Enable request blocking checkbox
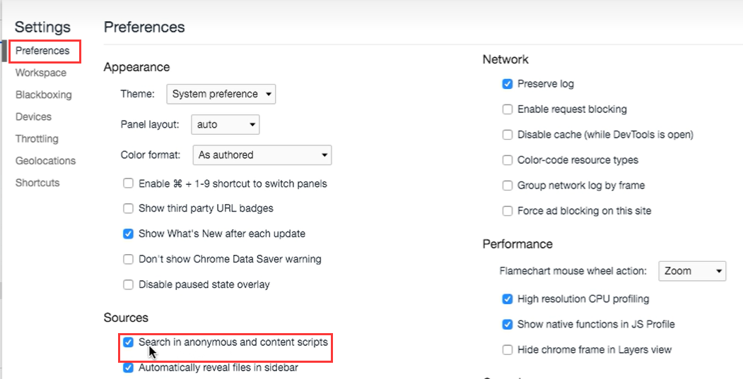The width and height of the screenshot is (743, 379). pyautogui.click(x=508, y=109)
